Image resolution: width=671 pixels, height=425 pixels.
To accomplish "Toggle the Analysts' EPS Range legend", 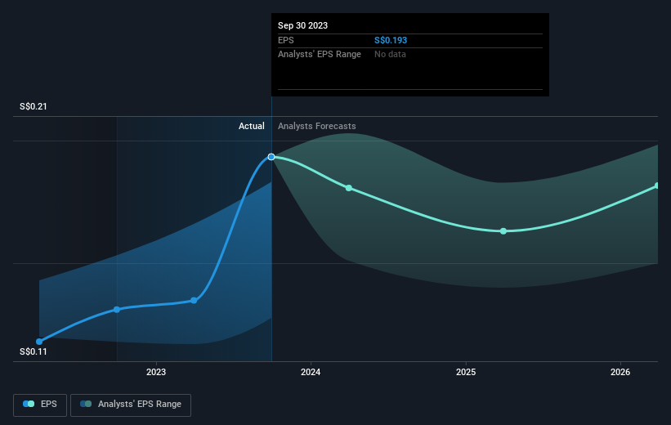I will tap(131, 405).
